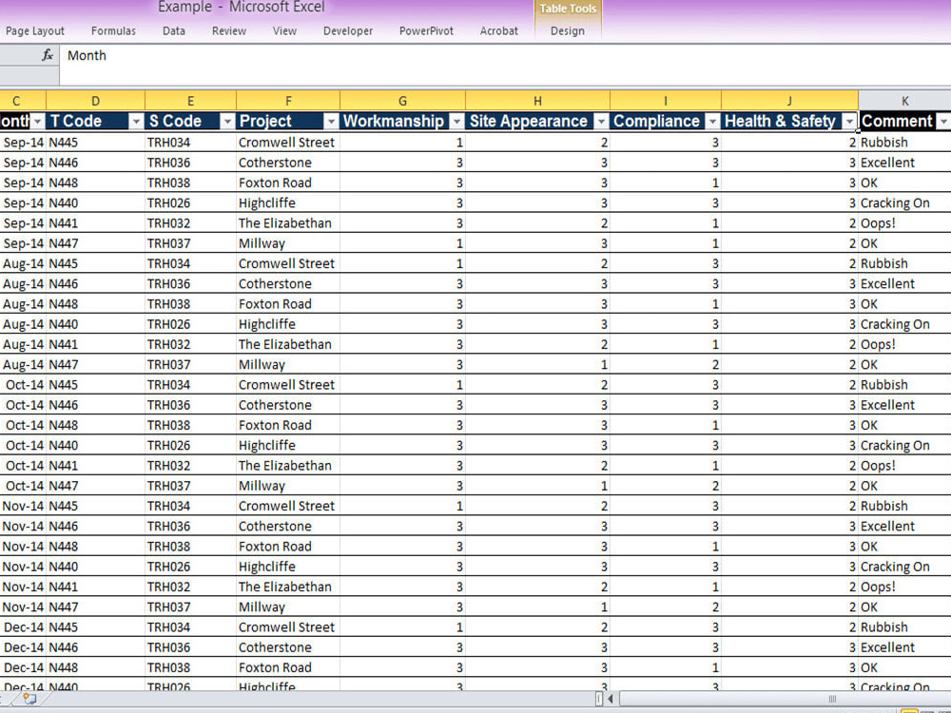Open the Acrobat tab
The height and width of the screenshot is (713, 951).
pos(498,31)
